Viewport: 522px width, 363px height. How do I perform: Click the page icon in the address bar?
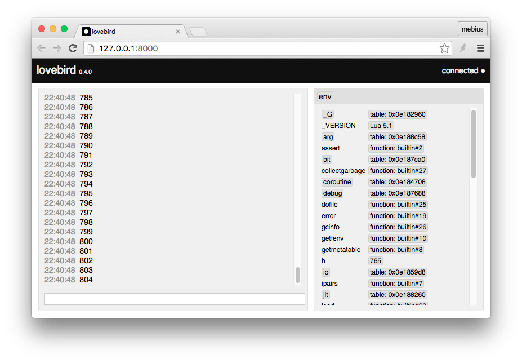[91, 48]
